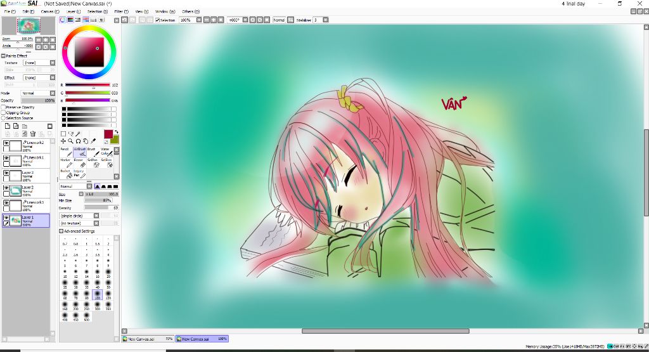Create a new layer folder
The image size is (649, 352).
tap(25, 126)
